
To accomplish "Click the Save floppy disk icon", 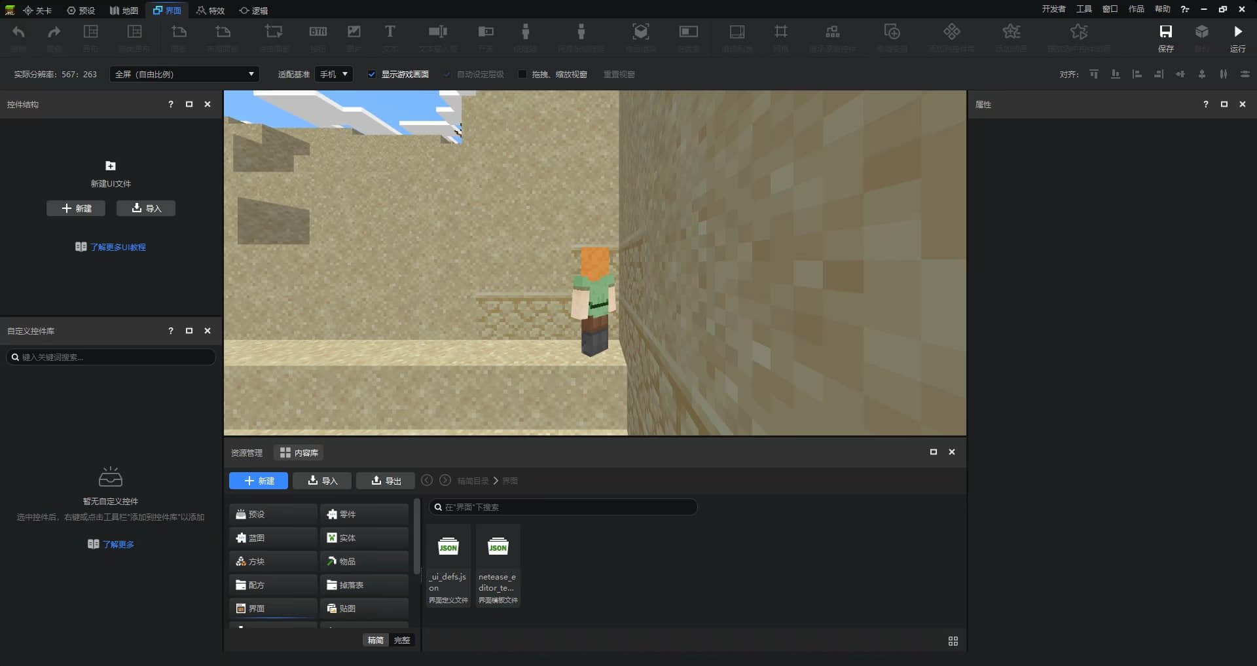I will [x=1165, y=31].
